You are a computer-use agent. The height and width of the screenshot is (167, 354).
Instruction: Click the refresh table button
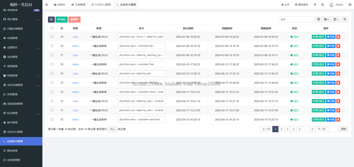tap(51, 19)
